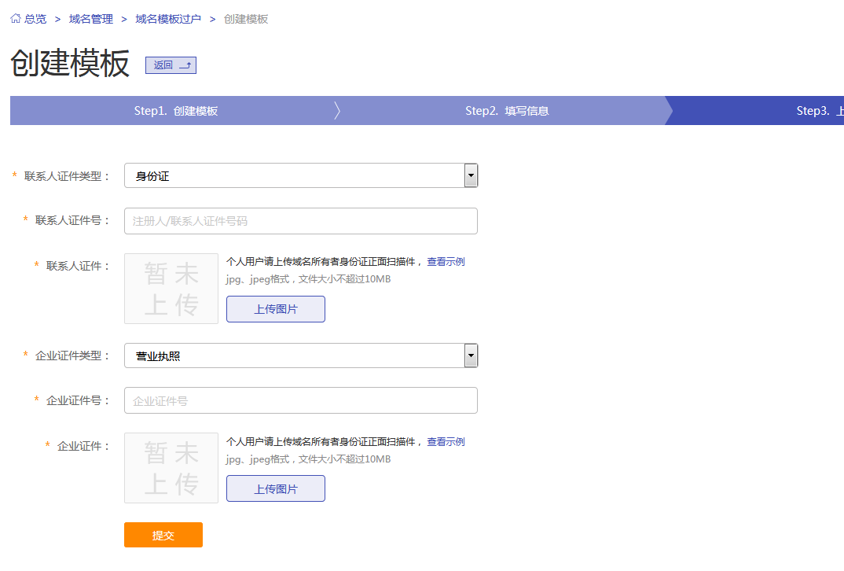Open the 企业证件类型 dropdown showing 营业执照
Image resolution: width=844 pixels, height=571 pixels.
(301, 356)
